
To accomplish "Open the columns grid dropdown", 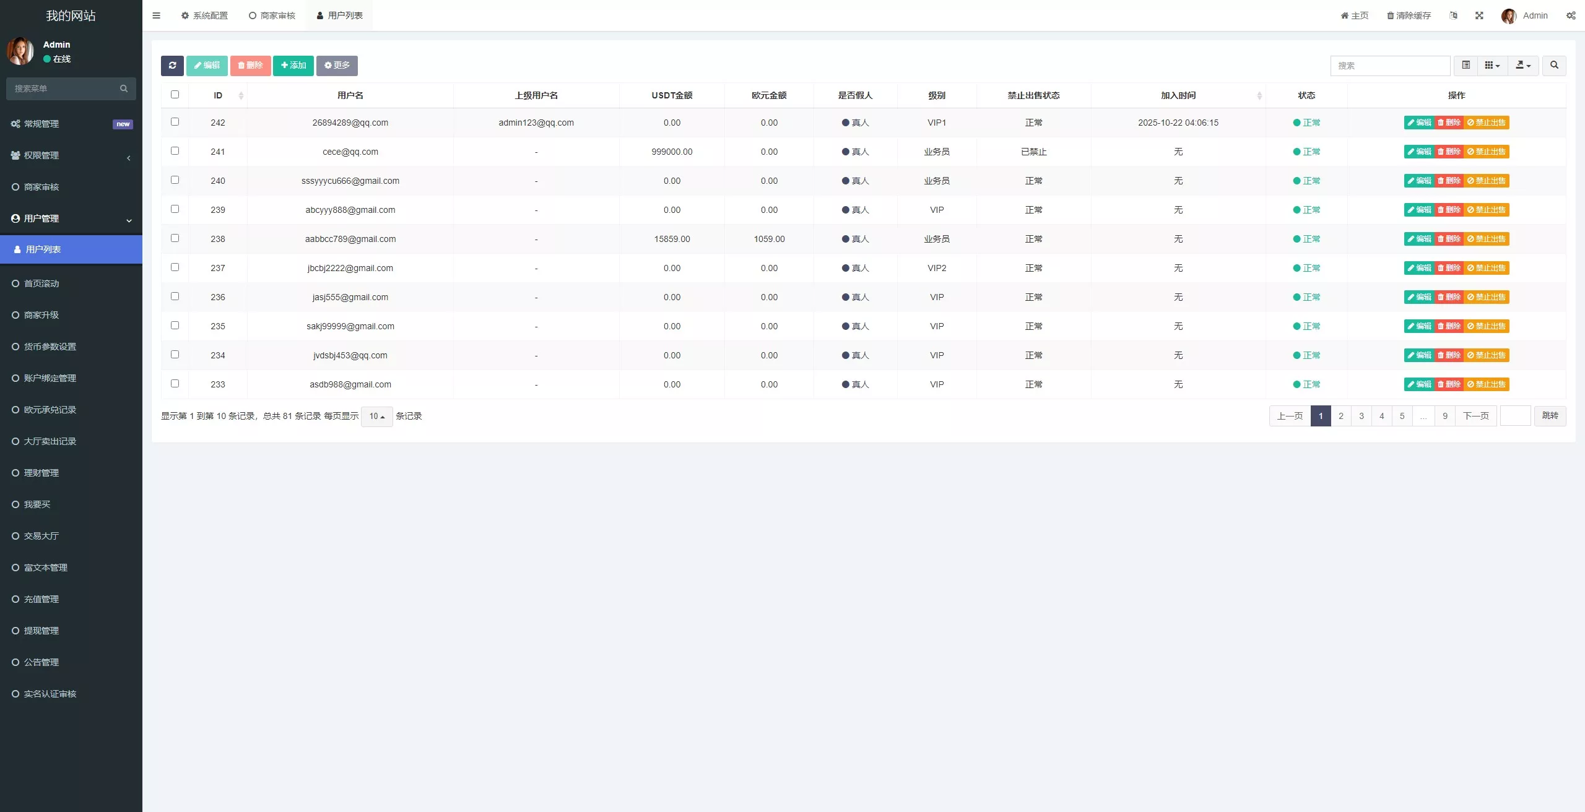I will pos(1492,66).
